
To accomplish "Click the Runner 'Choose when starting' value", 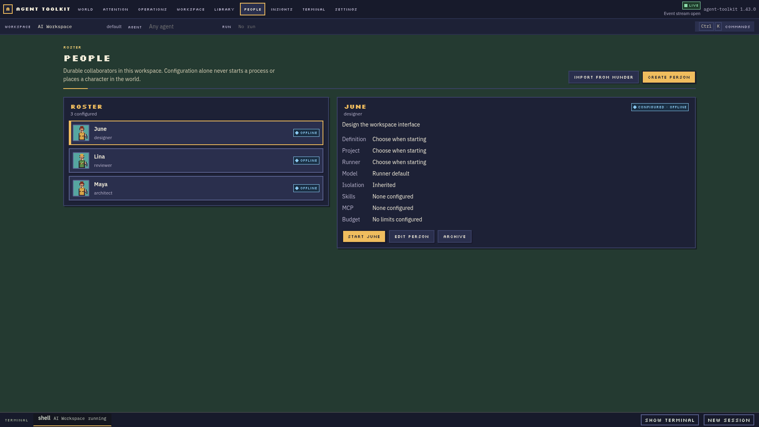I will (399, 162).
